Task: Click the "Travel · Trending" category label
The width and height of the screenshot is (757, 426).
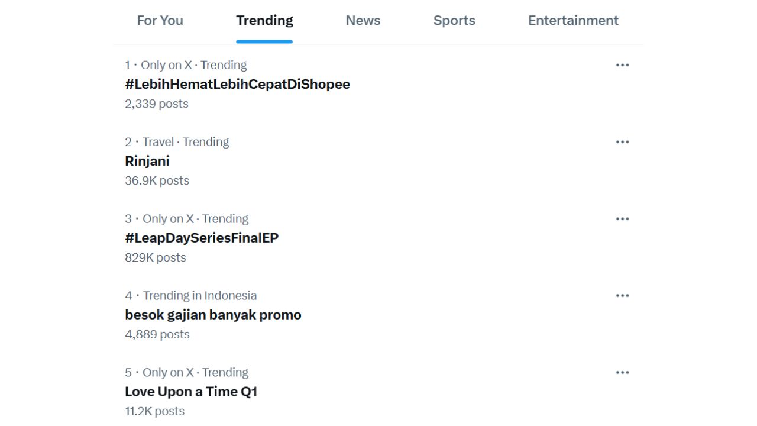Action: tap(185, 142)
